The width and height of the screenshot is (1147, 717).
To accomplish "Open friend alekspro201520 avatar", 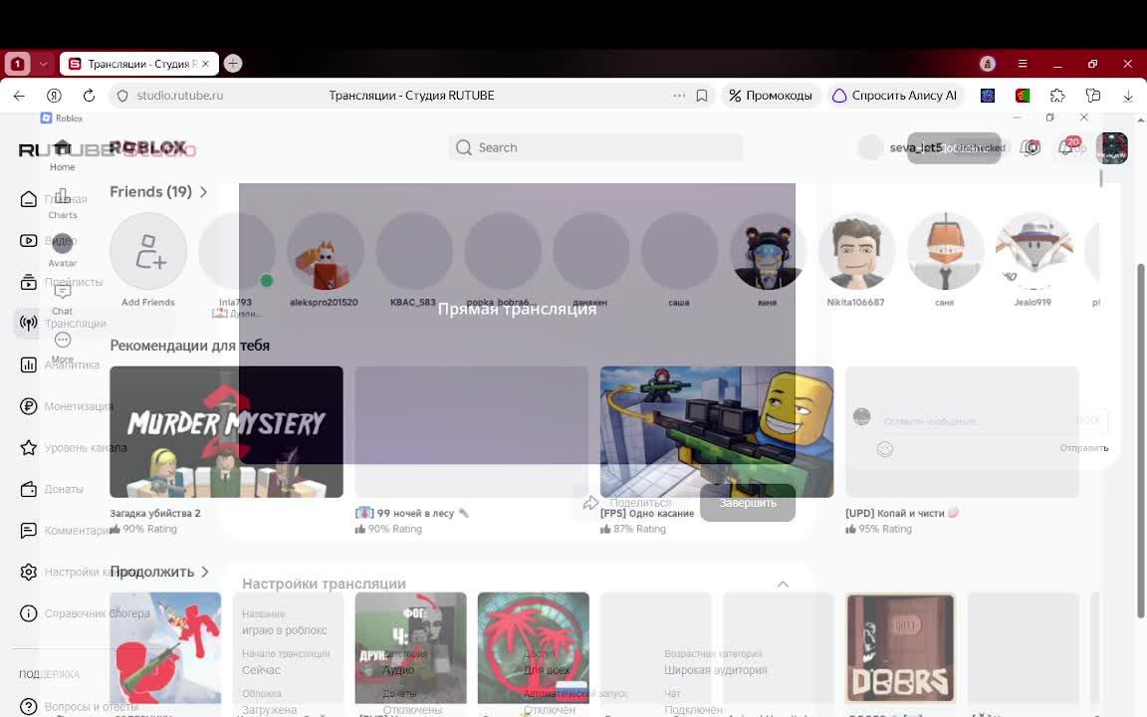I will click(325, 252).
